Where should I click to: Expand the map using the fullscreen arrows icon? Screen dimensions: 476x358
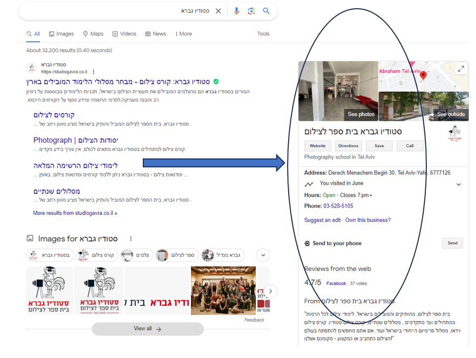(x=461, y=69)
